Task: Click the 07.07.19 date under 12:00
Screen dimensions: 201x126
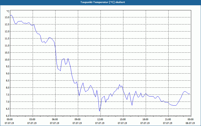Action: pyautogui.click(x=99, y=123)
